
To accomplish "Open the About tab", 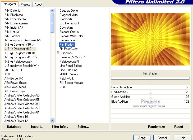I will [38, 5].
